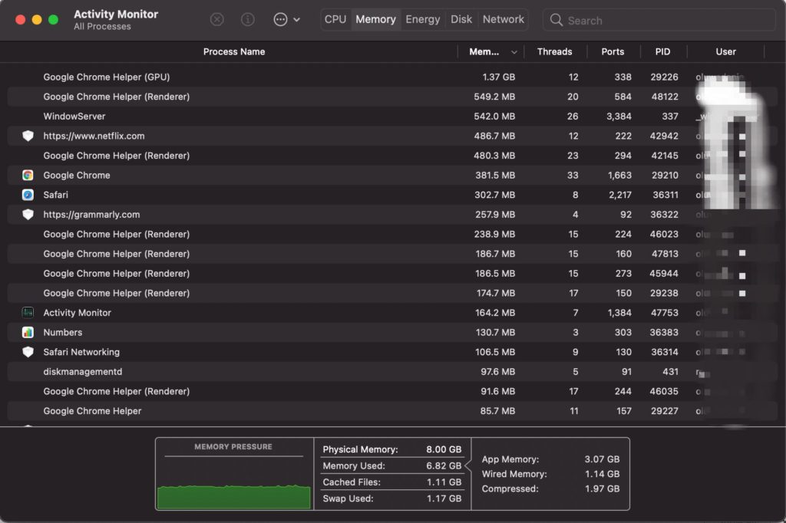Switch to the CPU tab

[x=335, y=19]
